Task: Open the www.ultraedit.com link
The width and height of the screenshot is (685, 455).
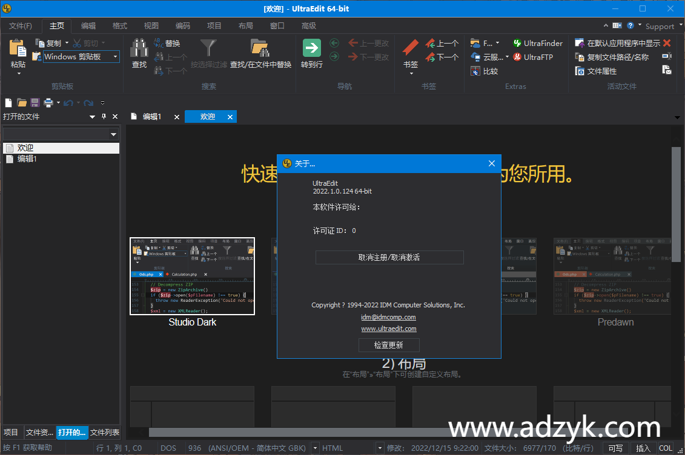Action: pos(389,329)
